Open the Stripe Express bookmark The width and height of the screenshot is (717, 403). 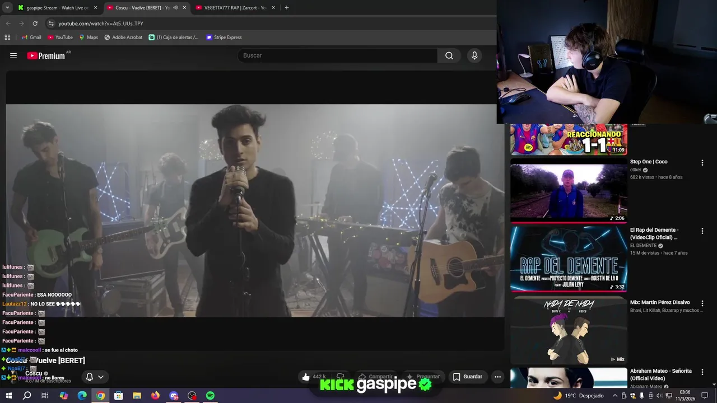tap(224, 38)
